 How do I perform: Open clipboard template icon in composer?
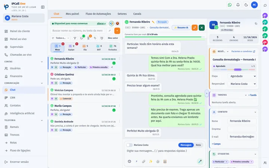[165, 161]
